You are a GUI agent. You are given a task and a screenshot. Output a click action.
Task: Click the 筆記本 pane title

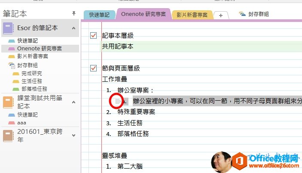[15, 14]
